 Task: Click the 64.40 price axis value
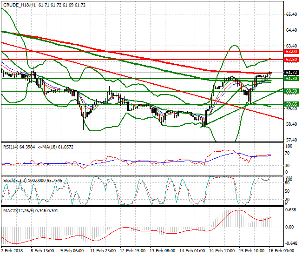[291, 30]
